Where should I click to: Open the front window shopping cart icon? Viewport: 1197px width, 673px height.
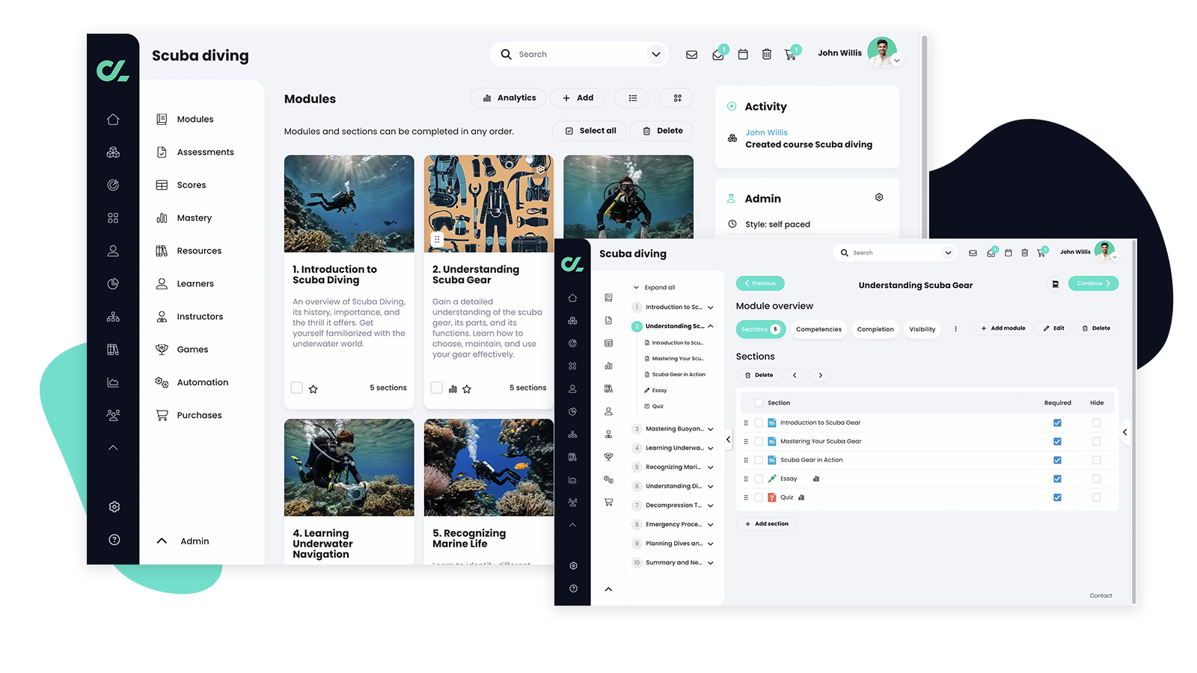(x=1041, y=253)
